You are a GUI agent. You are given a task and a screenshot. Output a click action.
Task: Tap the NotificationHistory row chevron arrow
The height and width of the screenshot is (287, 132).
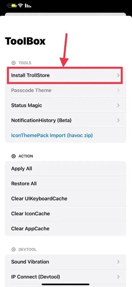119,120
